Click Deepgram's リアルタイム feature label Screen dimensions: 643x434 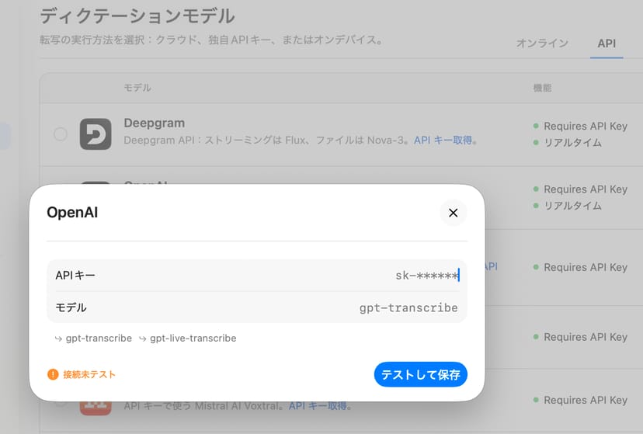coord(572,143)
